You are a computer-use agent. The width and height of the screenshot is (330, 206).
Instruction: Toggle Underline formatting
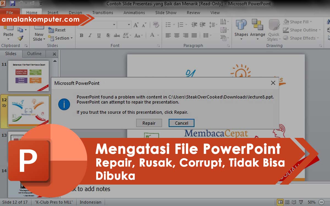pyautogui.click(x=99, y=35)
